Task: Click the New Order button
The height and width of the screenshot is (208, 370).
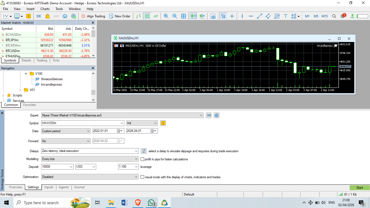Action: click(120, 16)
